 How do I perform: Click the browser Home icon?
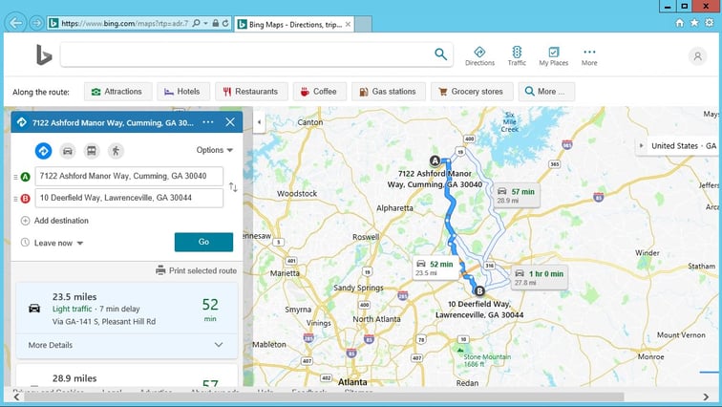680,23
